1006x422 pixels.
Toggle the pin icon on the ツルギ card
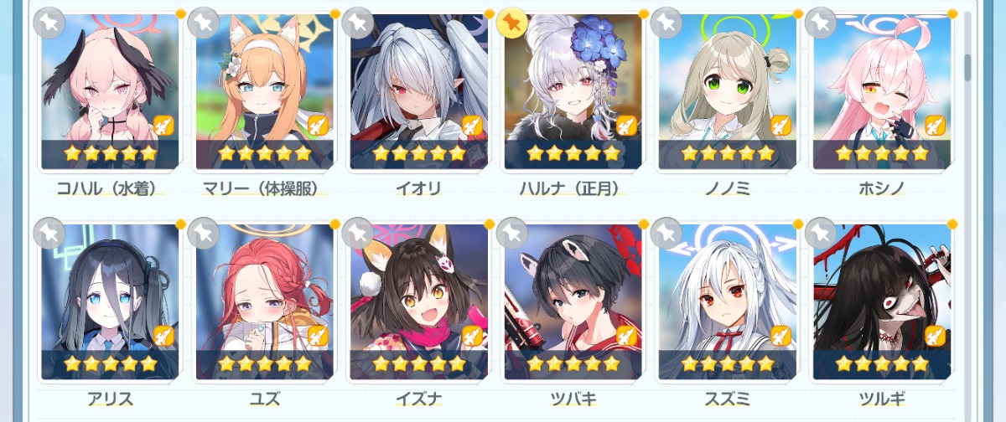click(821, 233)
